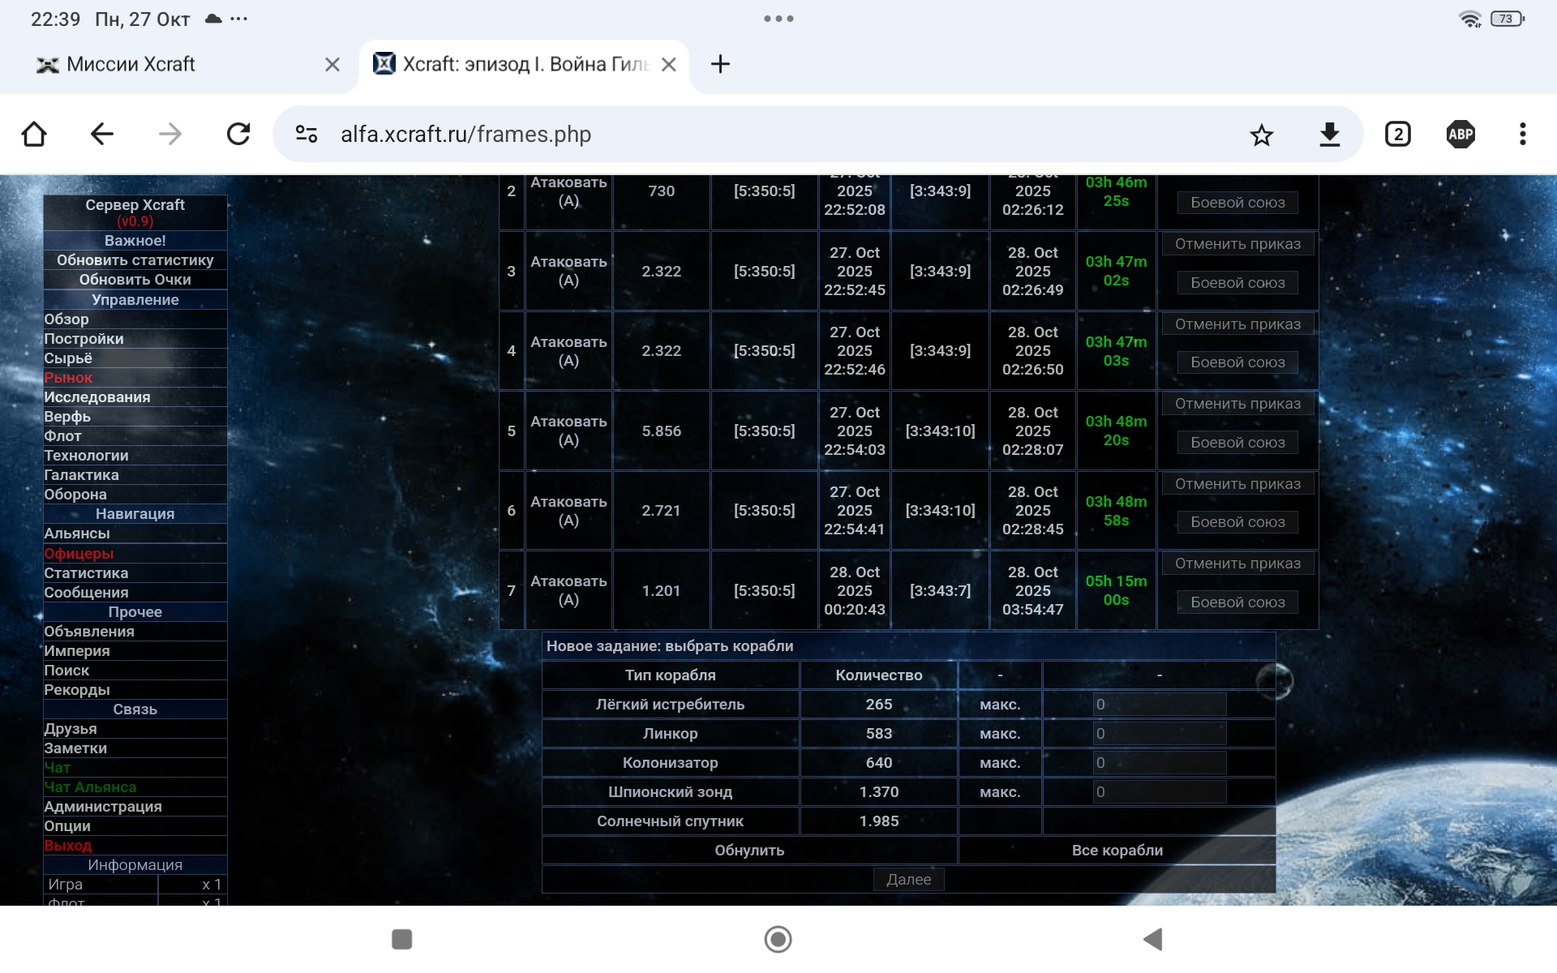This screenshot has width=1557, height=973.
Task: Close the Xcraft: эпизод I tab
Action: tap(669, 64)
